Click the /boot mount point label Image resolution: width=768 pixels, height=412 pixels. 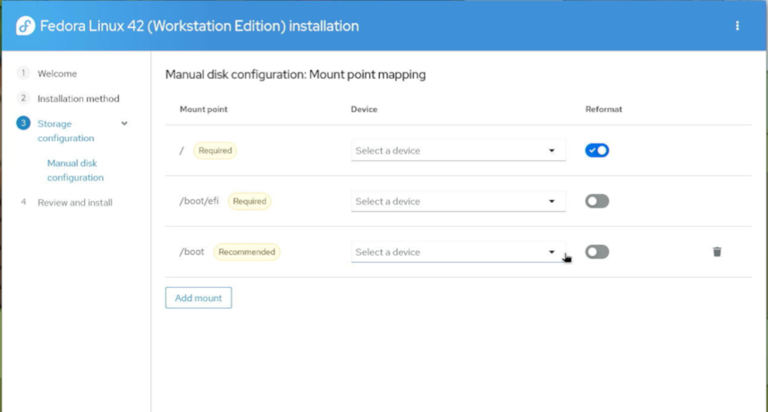click(x=191, y=252)
